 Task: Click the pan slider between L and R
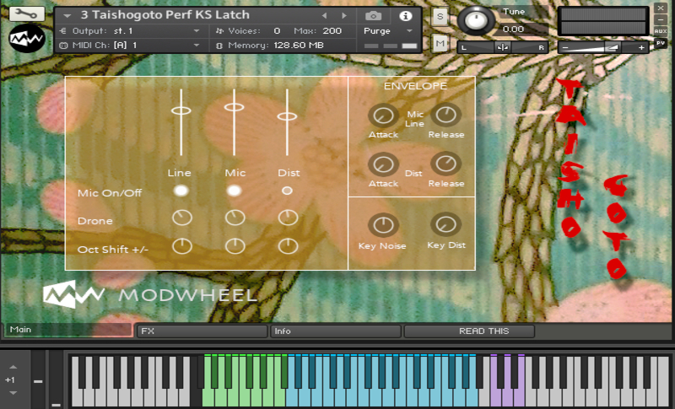click(x=502, y=47)
